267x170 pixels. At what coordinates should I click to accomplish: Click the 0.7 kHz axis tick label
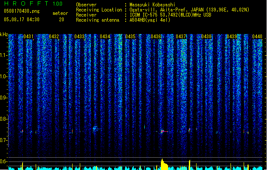click(3, 140)
